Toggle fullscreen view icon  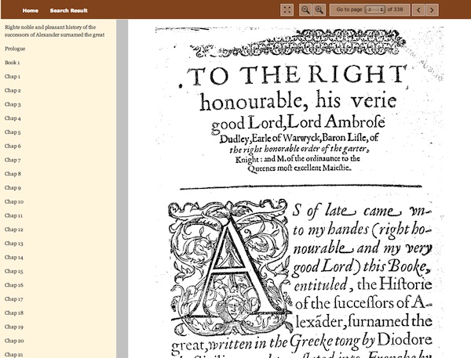pos(287,10)
